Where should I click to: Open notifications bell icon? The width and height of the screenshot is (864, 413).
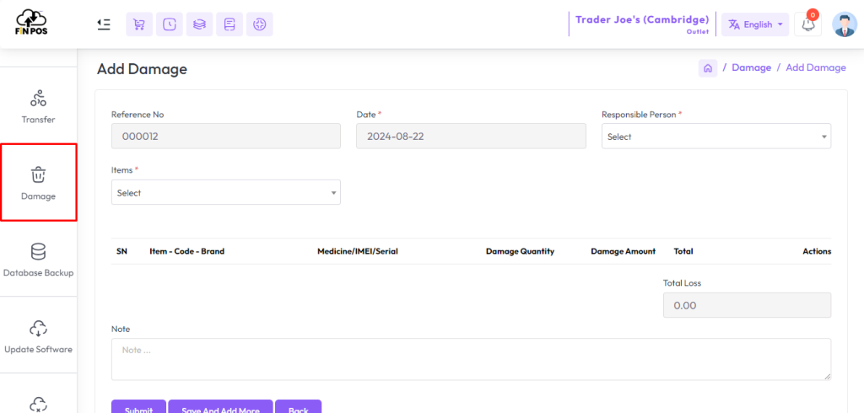point(807,24)
